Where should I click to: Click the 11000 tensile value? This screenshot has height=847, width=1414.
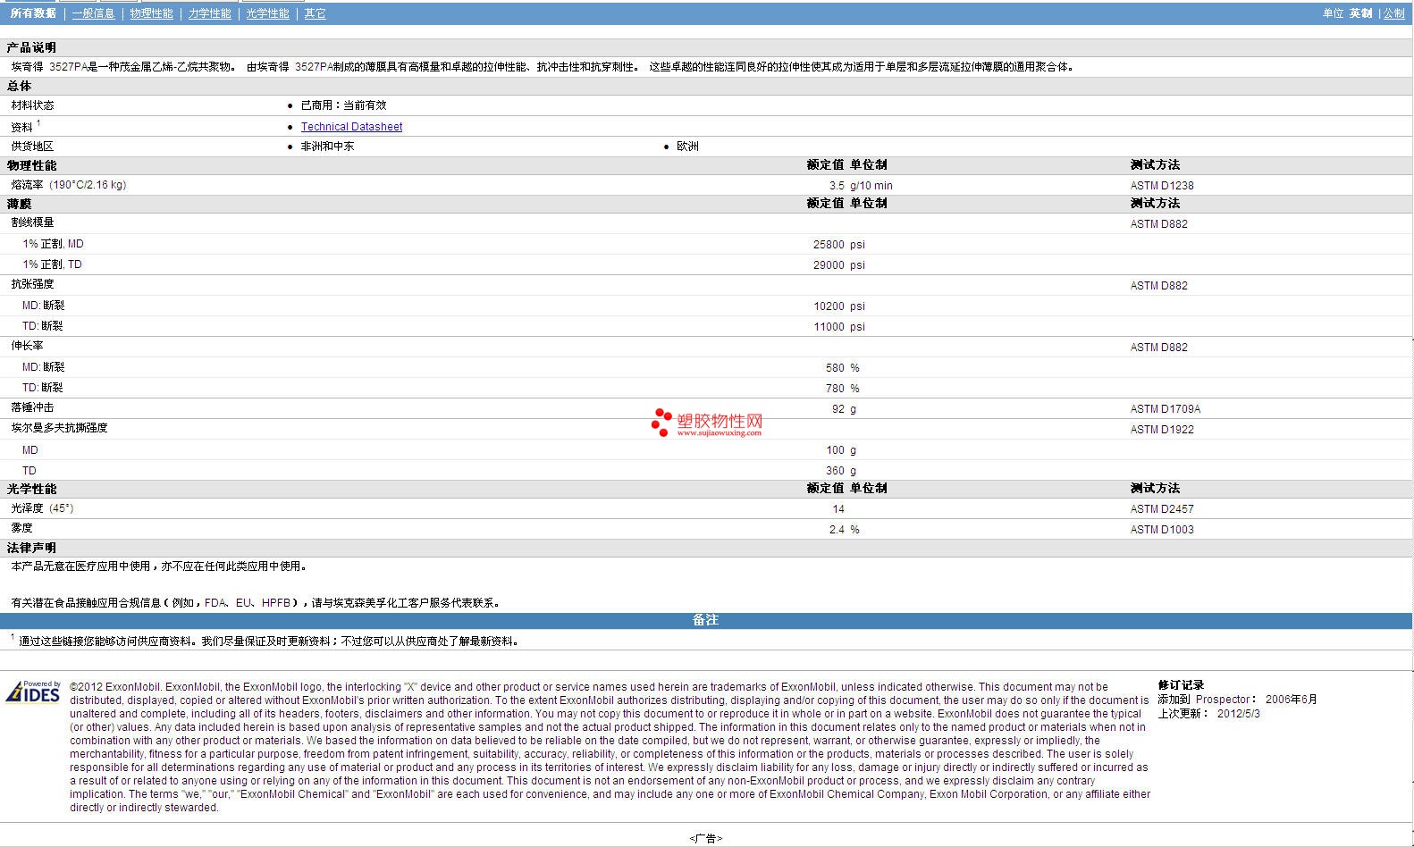click(x=829, y=326)
